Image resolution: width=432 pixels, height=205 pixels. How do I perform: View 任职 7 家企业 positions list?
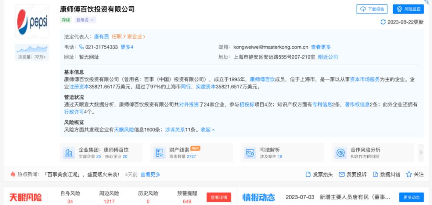point(129,37)
